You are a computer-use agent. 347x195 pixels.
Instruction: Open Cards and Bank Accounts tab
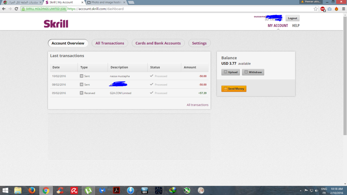(158, 43)
